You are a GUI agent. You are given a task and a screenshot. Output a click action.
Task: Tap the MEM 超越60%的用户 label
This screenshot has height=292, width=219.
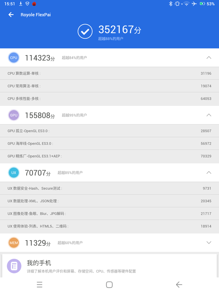pos(70,243)
